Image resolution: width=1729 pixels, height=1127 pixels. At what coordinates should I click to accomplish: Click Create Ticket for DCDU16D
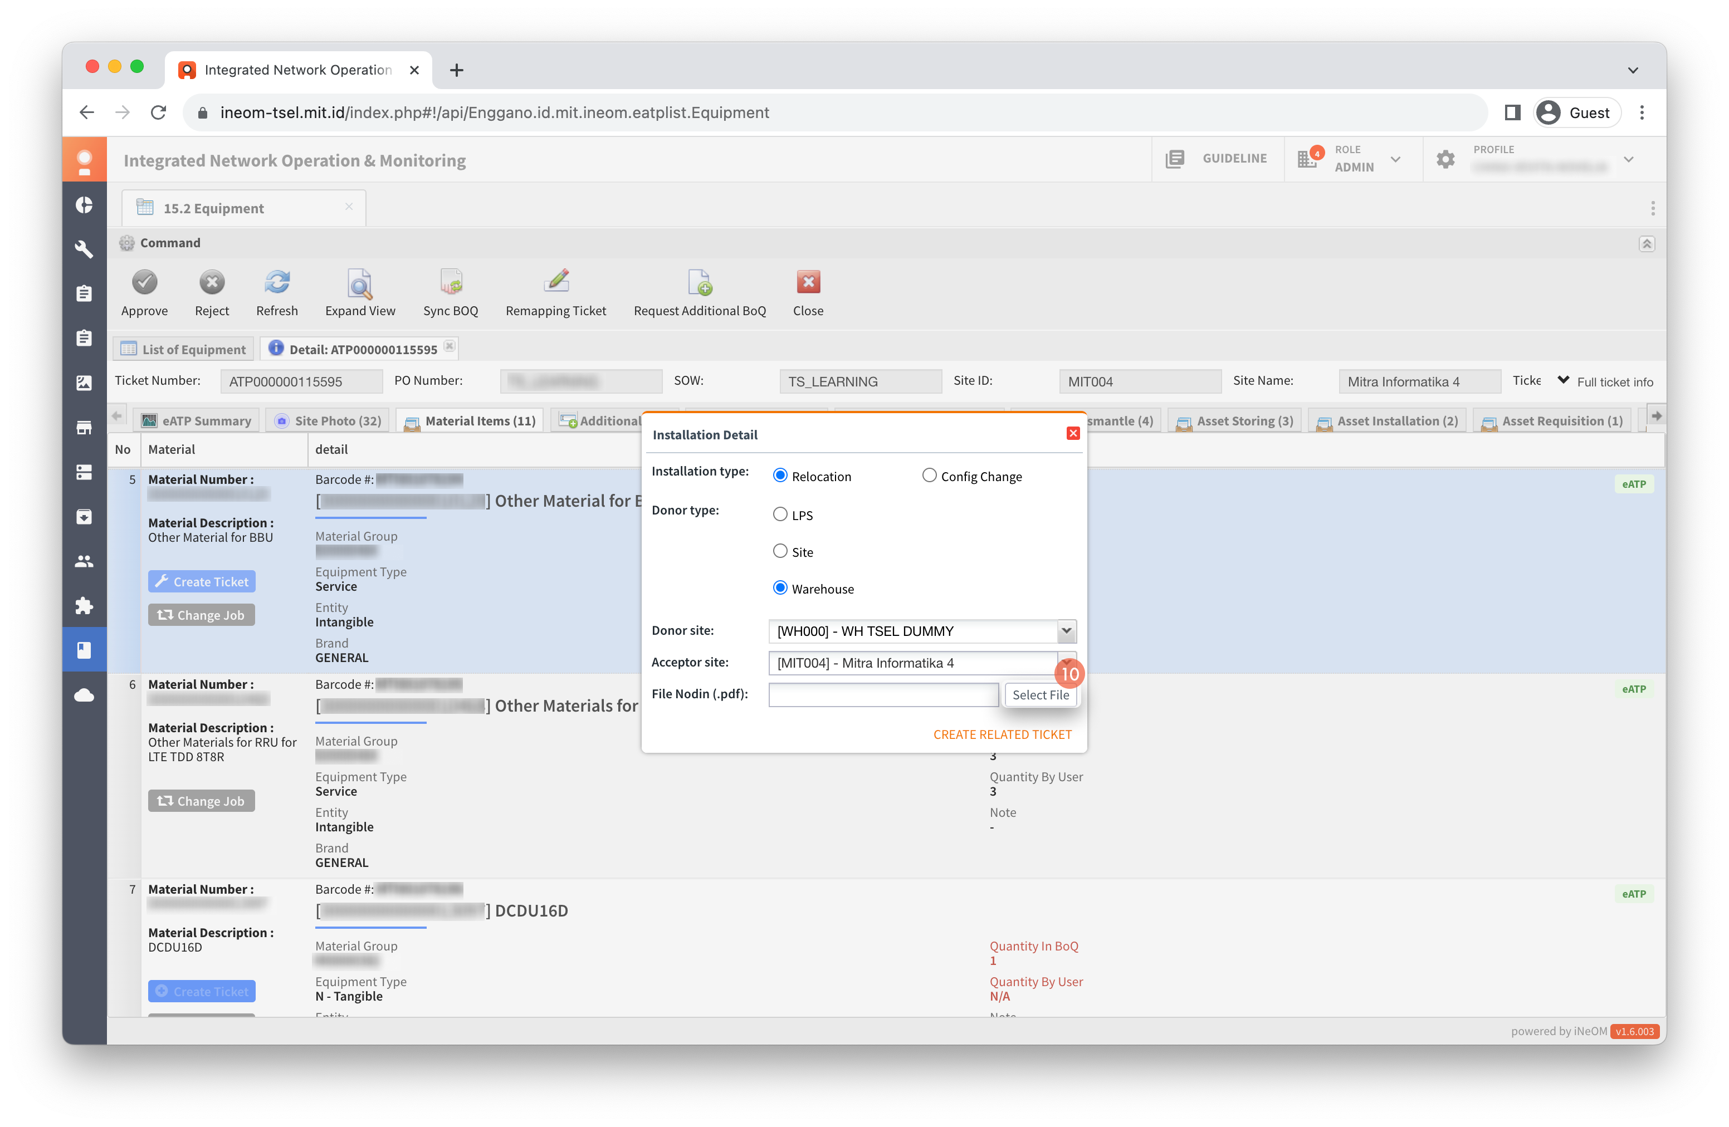point(201,991)
